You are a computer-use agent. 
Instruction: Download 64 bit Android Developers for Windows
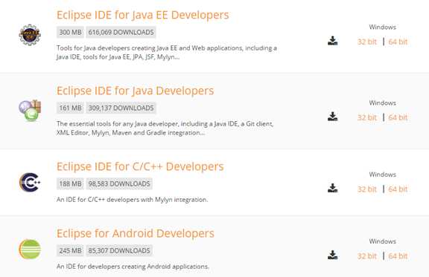[x=398, y=256]
